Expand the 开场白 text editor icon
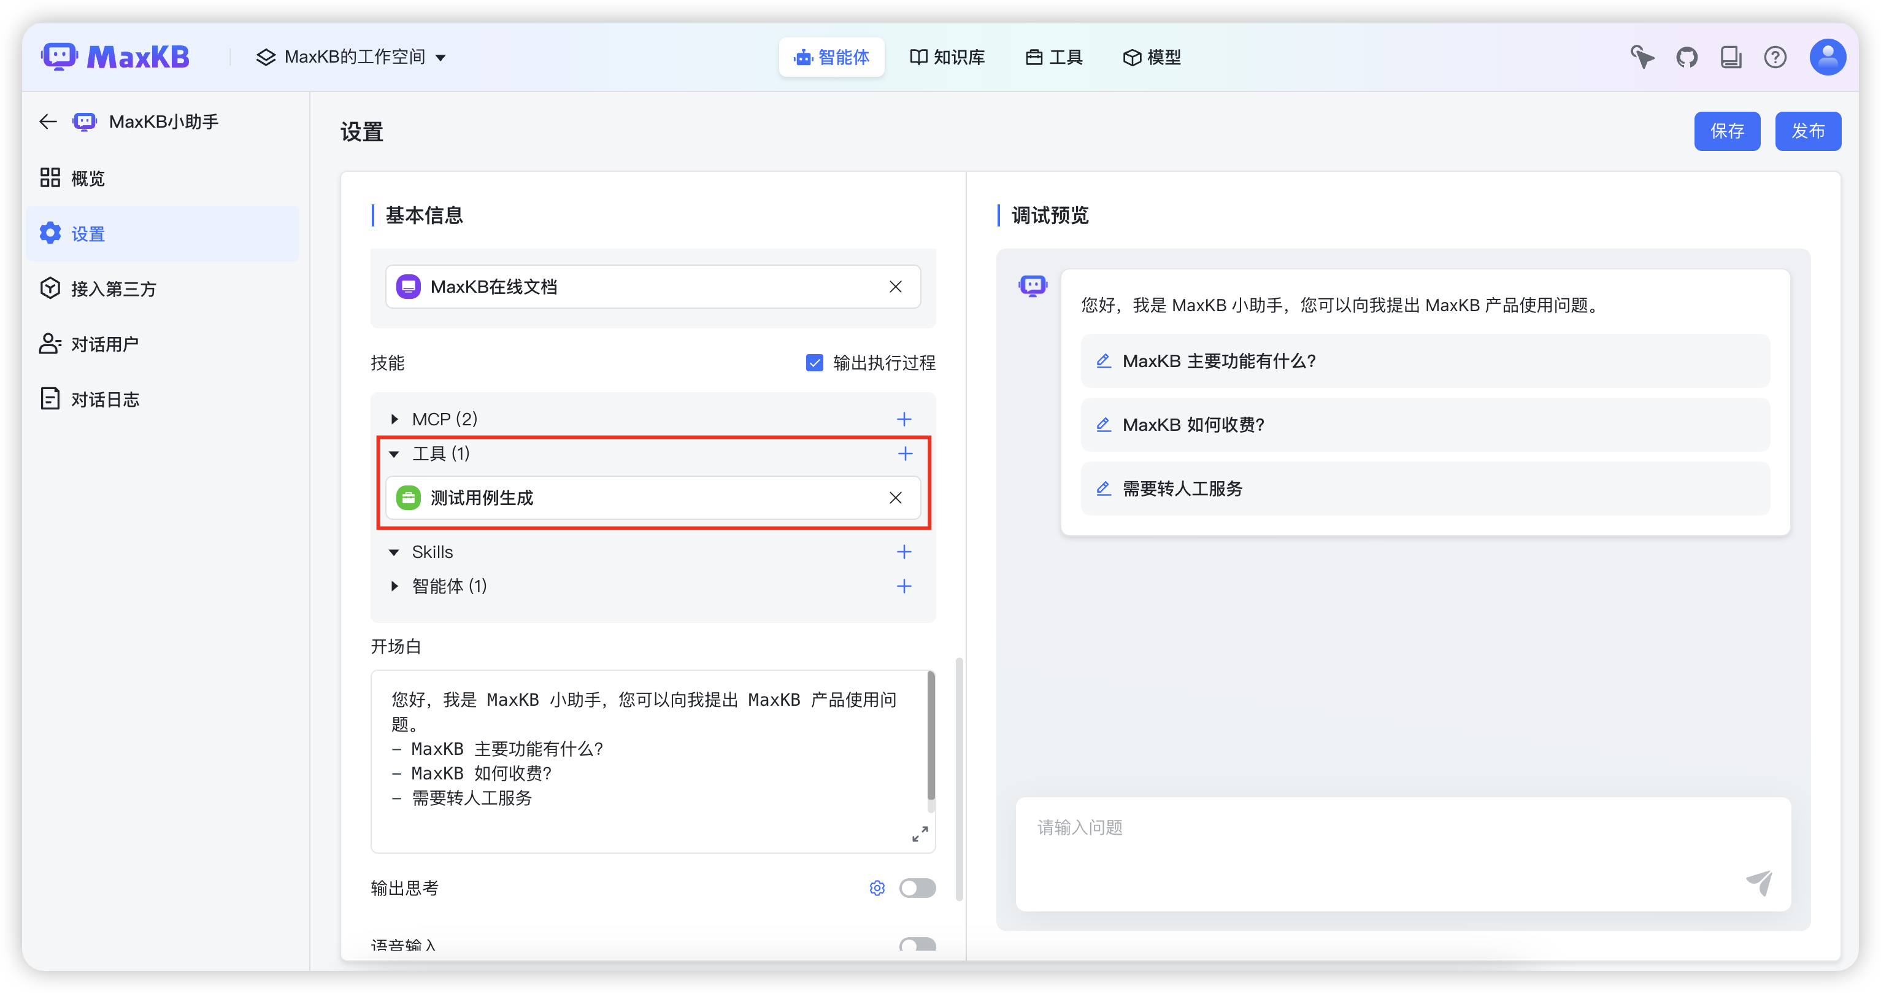 919,833
